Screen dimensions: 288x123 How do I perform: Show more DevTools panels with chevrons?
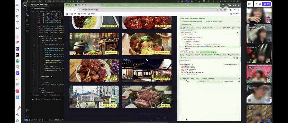coord(211,28)
